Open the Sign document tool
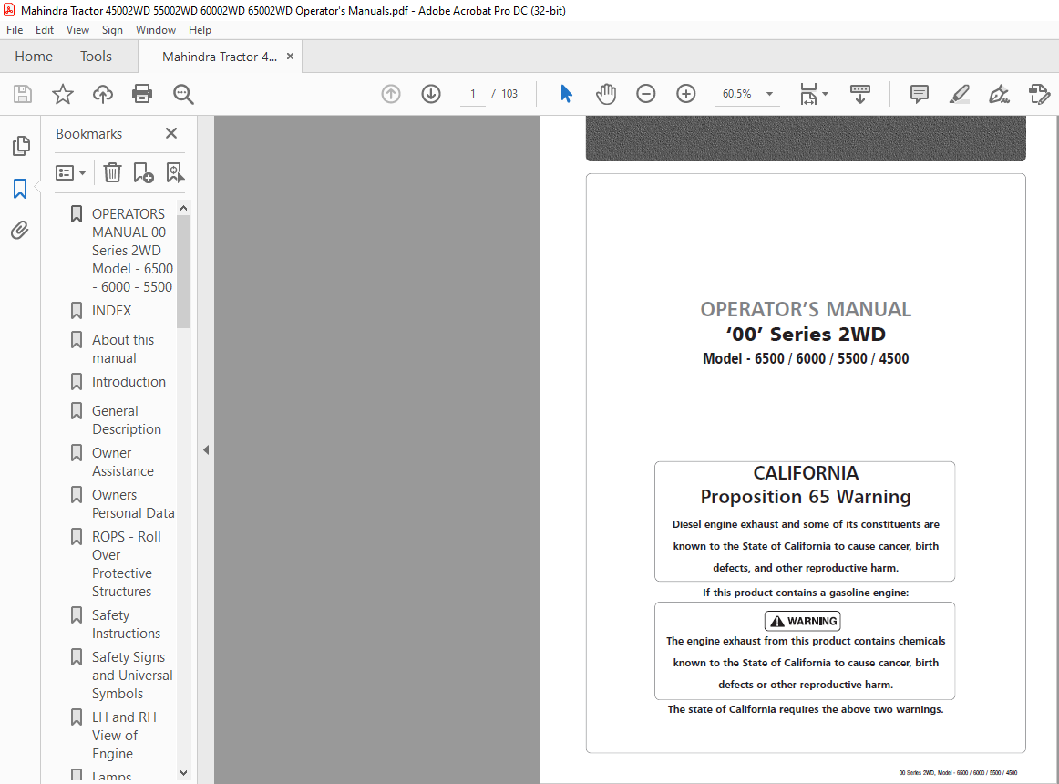 (999, 94)
